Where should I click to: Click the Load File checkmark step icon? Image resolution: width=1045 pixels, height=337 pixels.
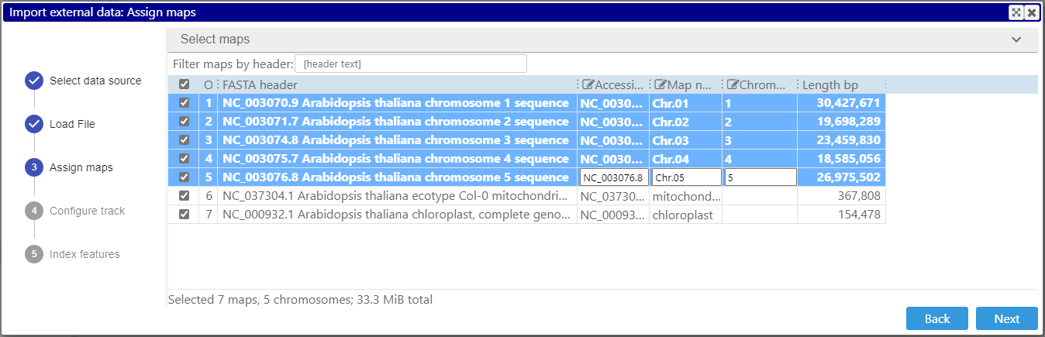34,124
